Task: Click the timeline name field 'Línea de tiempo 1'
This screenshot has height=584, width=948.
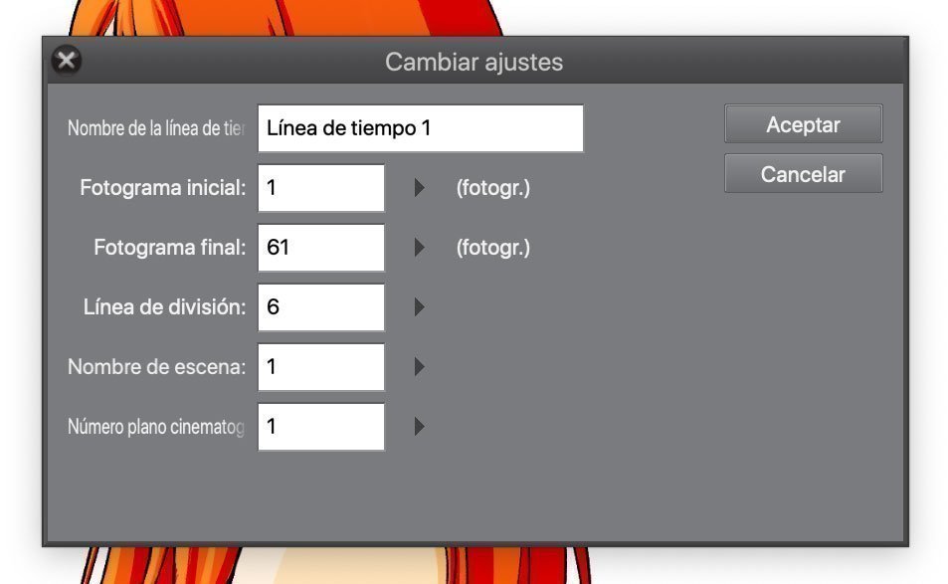Action: pyautogui.click(x=421, y=128)
